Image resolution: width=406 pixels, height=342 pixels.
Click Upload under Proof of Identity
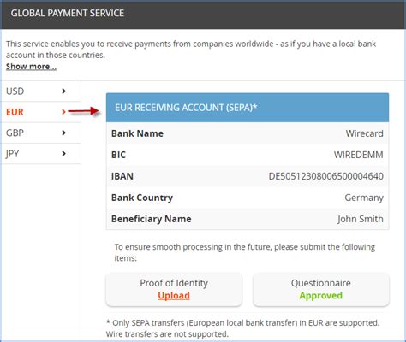174,296
